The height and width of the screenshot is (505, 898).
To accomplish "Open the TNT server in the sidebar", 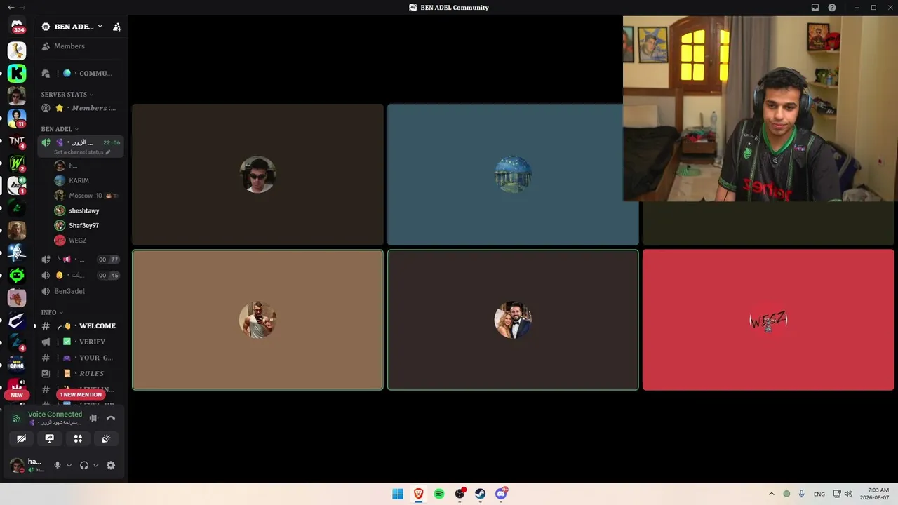I will [17, 140].
